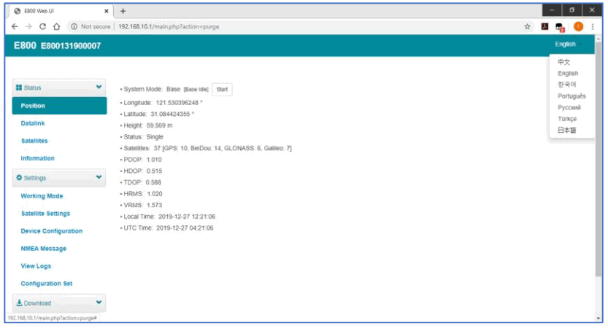The image size is (608, 329).
Task: Click PDOP value 1.010
Action: click(x=154, y=160)
